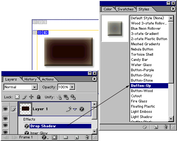
Task: Click the rollover style icon on Layer 1
Action: [69, 109]
